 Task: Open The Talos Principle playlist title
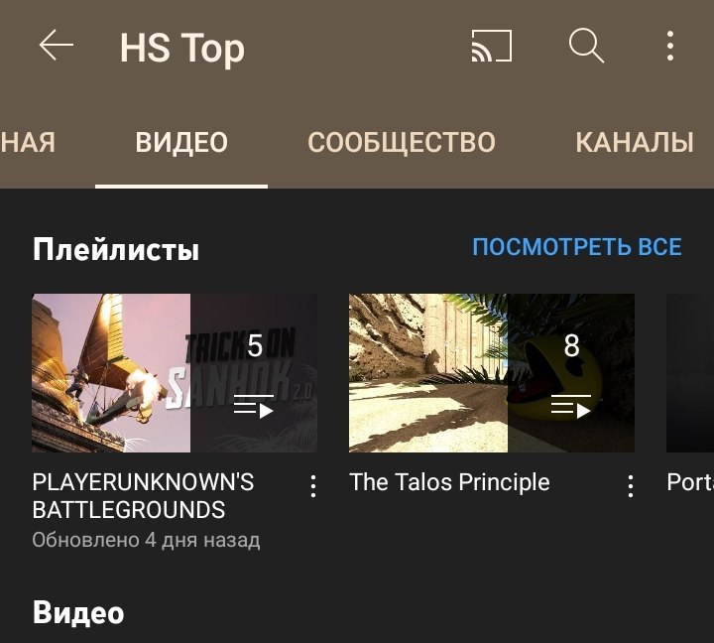click(x=449, y=482)
